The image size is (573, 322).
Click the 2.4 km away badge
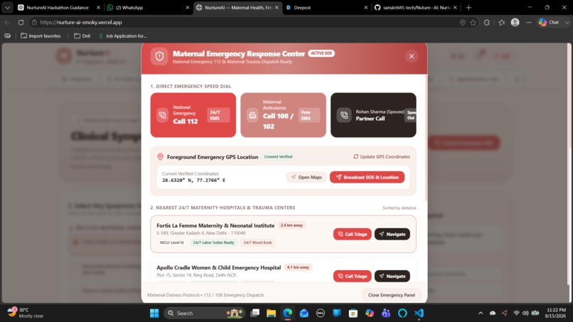[x=291, y=225]
